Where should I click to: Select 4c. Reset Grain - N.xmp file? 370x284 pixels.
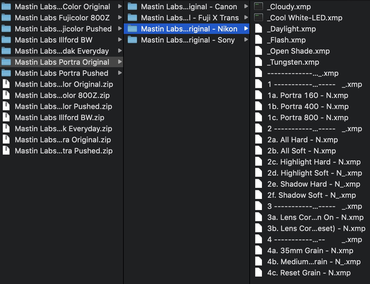309,272
